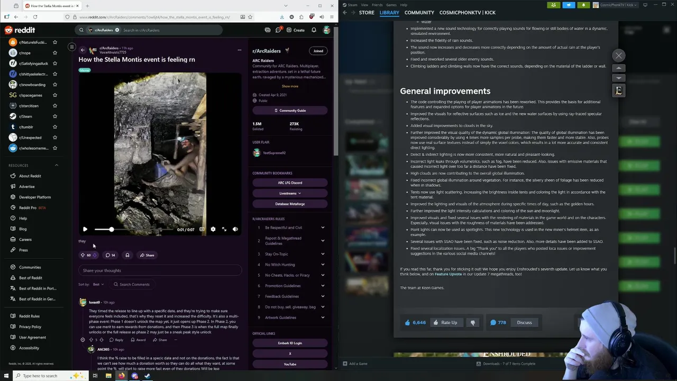Viewport: 677px width, 381px height.
Task: Expand 'Artwork Guidelines' rule
Action: [x=323, y=317]
